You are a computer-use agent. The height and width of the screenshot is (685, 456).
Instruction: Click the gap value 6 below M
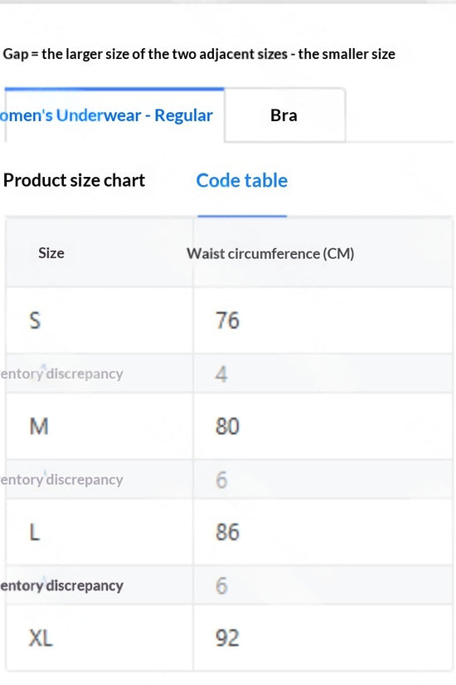coord(221,480)
